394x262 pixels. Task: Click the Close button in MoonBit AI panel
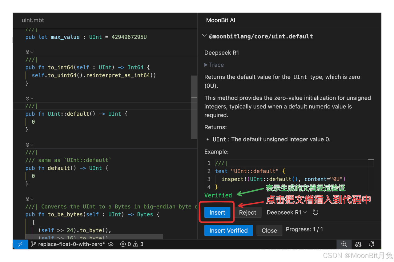pos(269,230)
